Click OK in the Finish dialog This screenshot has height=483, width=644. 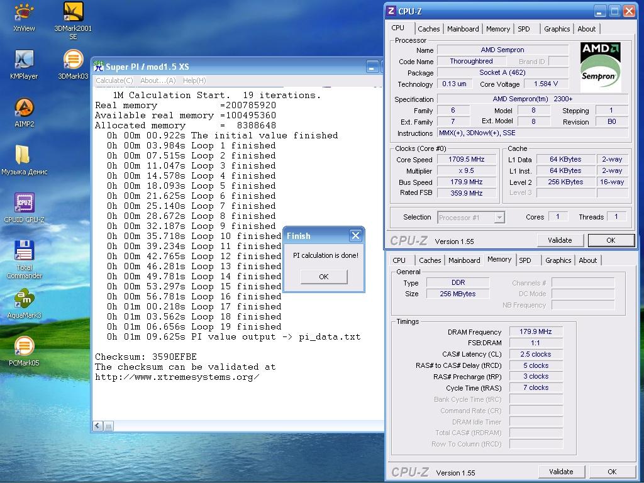324,277
